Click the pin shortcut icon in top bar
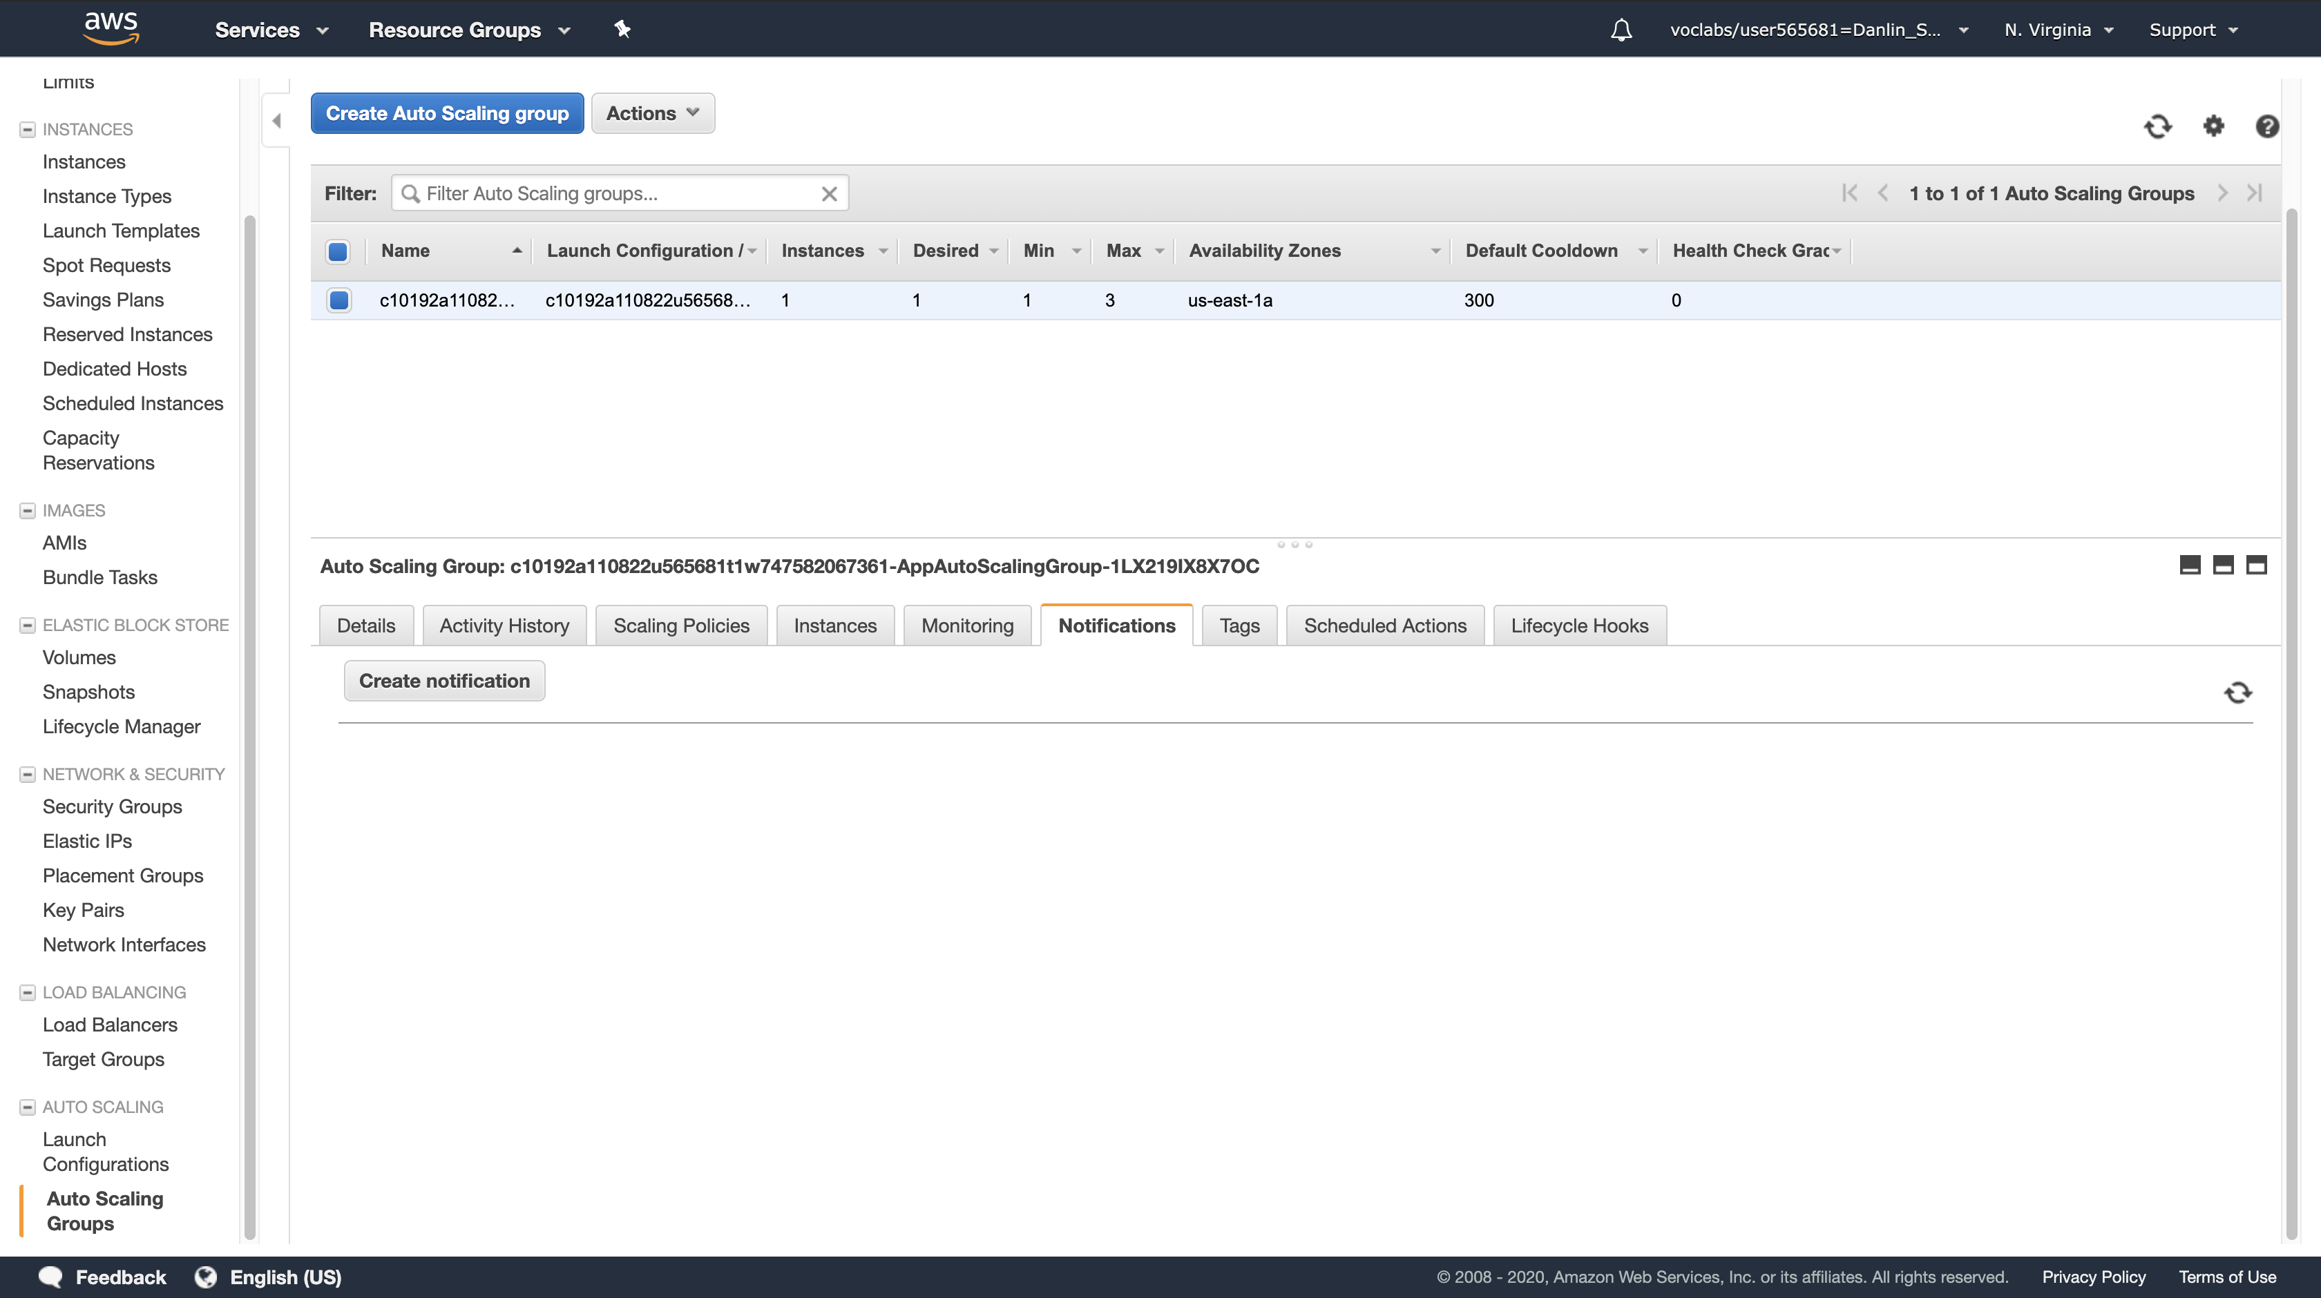 [x=622, y=29]
